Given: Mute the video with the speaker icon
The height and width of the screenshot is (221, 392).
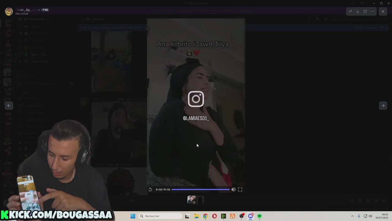Looking at the screenshot, I should [233, 189].
